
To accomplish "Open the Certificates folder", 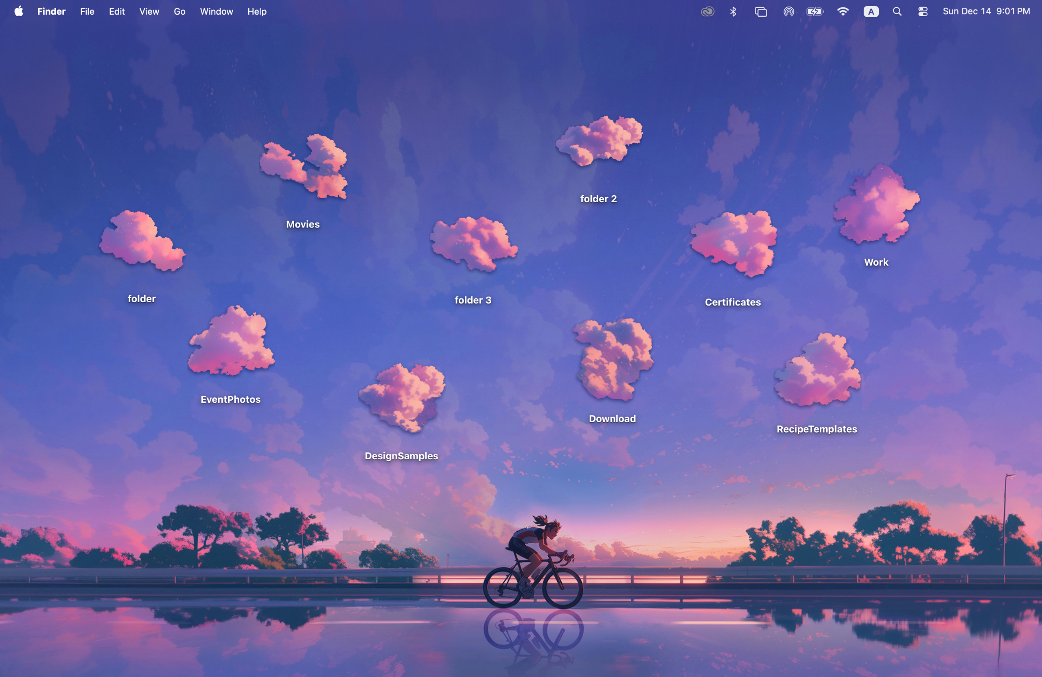I will click(x=733, y=245).
